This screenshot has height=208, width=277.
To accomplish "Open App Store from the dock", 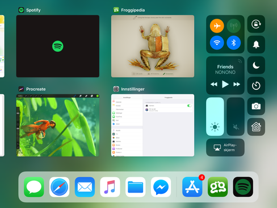I will tap(192, 187).
